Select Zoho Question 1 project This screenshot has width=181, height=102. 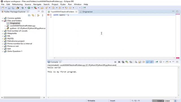[x=15, y=51]
